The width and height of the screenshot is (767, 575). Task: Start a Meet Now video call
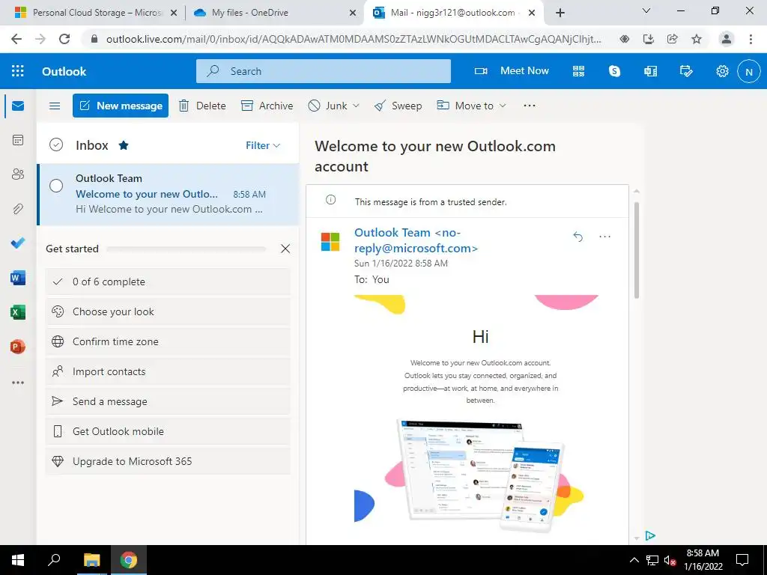coord(512,71)
